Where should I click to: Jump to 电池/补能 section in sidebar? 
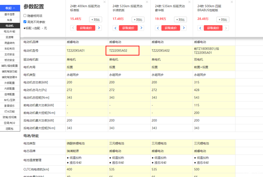click(10, 31)
